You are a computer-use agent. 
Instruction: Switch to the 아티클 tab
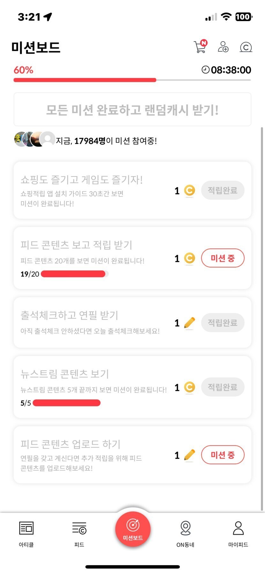click(x=26, y=533)
